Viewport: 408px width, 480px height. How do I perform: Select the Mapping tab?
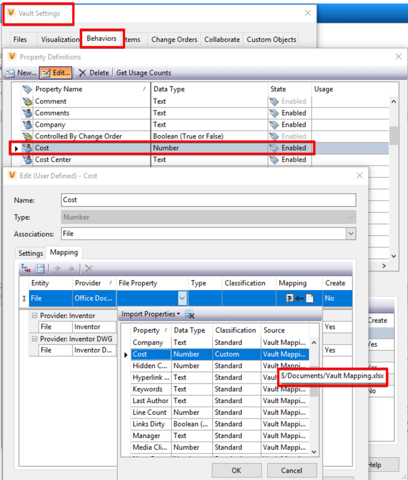pos(64,252)
